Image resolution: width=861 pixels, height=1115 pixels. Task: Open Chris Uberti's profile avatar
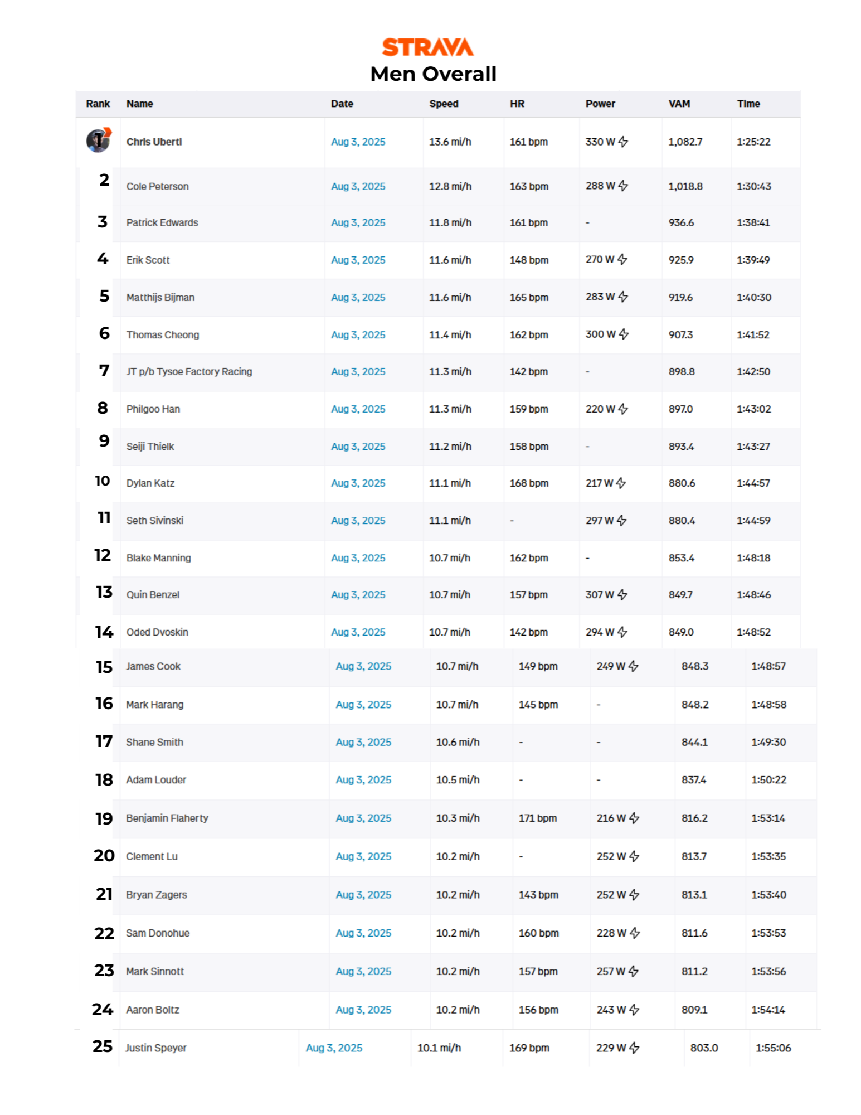[98, 140]
